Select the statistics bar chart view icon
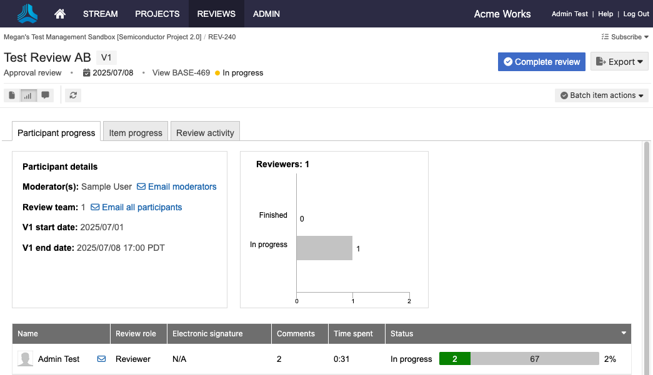 [28, 95]
